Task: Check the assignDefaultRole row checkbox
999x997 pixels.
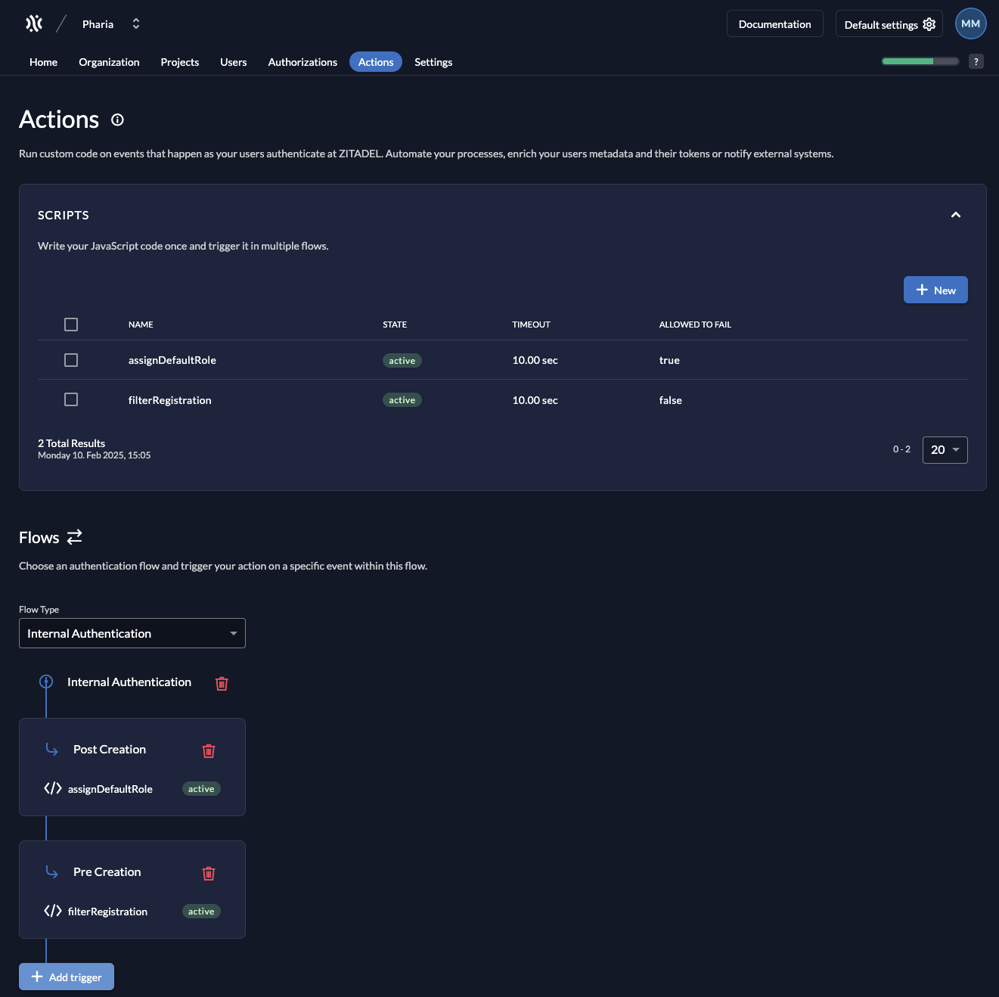Action: (x=70, y=360)
